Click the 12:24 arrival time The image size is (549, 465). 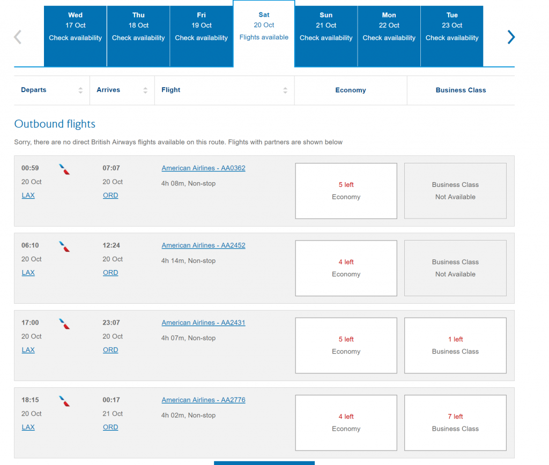[x=111, y=245]
